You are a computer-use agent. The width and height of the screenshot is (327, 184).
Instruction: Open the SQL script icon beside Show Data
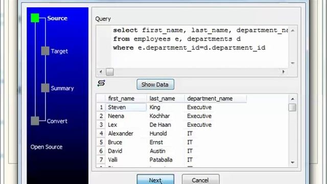[101, 83]
